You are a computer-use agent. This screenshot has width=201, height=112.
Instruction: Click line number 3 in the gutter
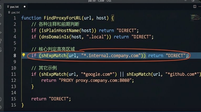(15, 30)
